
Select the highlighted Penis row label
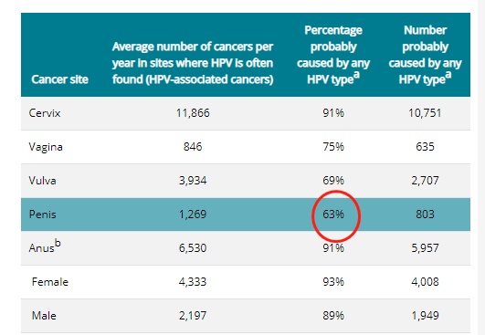[42, 215]
